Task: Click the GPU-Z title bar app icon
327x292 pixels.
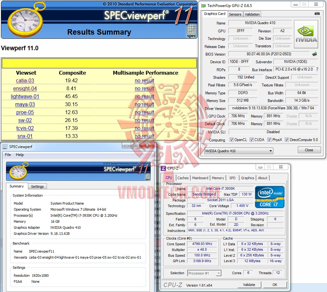Action: 204,6
